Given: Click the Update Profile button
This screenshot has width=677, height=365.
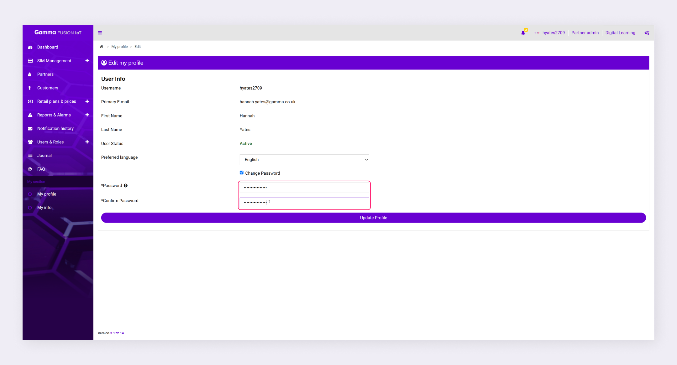Looking at the screenshot, I should click(373, 218).
